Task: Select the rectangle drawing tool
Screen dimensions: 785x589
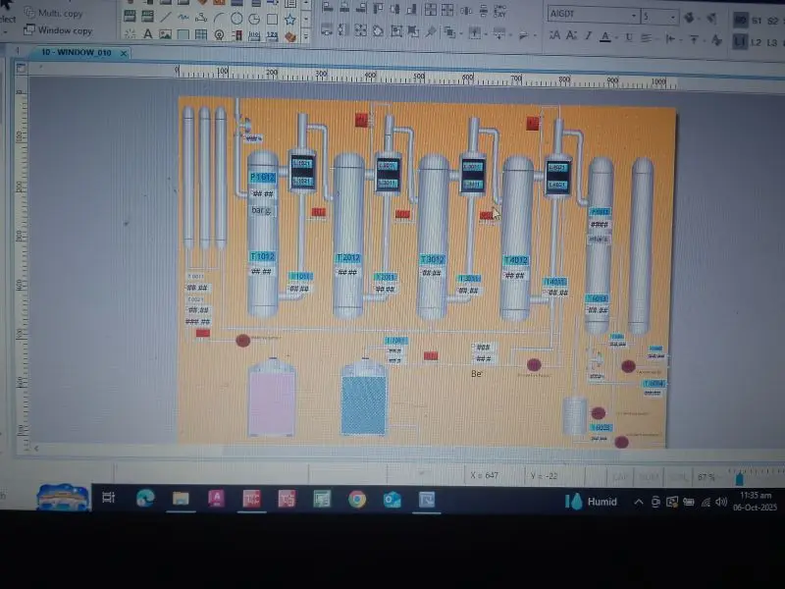Action: click(273, 20)
